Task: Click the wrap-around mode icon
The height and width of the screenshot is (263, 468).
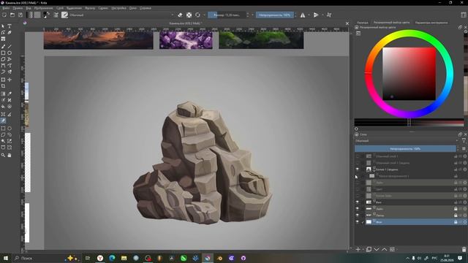Action: (x=329, y=15)
